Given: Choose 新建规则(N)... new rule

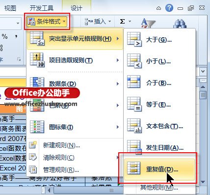Looking at the screenshot, I should pos(75,145).
